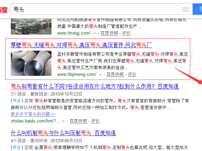This screenshot has height=151, width=202.
Task: Click 评价 for the hbjimeng.com result
Action: [x=132, y=74]
